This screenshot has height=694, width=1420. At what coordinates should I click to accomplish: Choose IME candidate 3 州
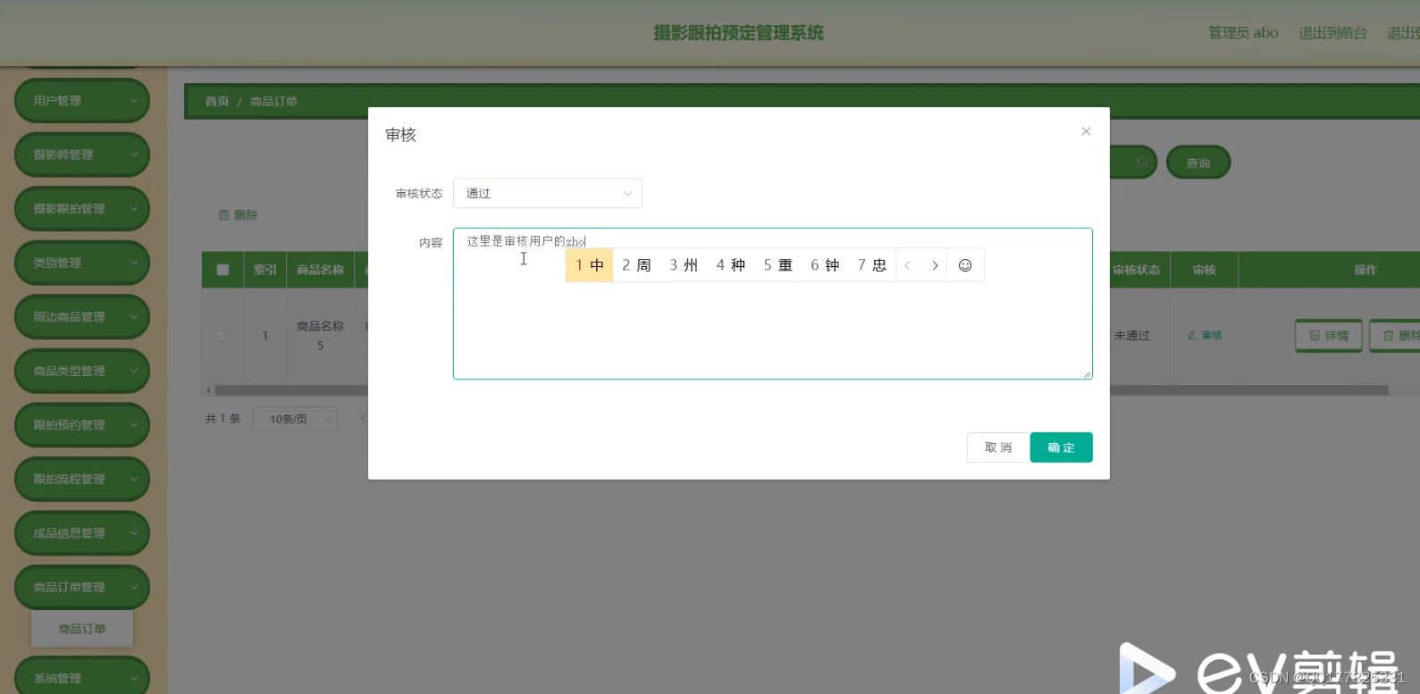click(684, 265)
